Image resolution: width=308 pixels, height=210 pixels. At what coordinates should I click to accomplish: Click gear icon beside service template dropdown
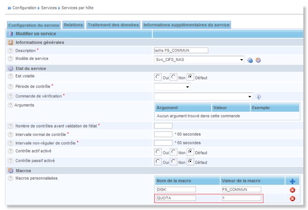click(x=258, y=60)
